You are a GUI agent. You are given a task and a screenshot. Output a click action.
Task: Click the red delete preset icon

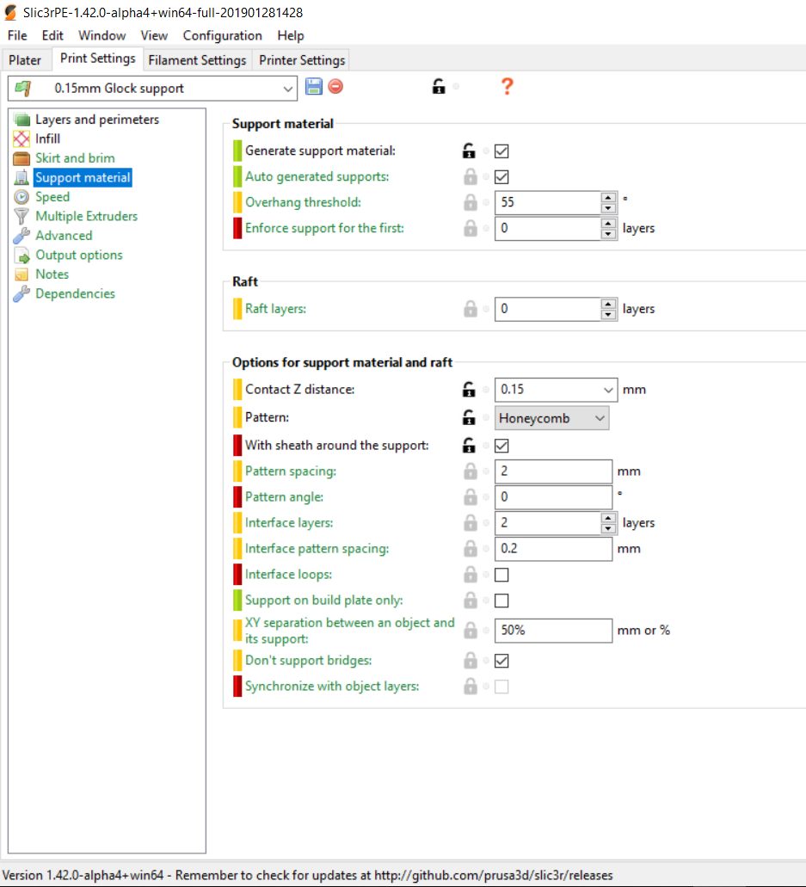pos(335,87)
